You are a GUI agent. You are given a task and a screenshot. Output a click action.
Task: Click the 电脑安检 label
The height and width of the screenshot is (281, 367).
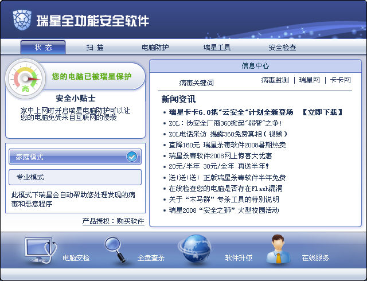[x=76, y=258]
